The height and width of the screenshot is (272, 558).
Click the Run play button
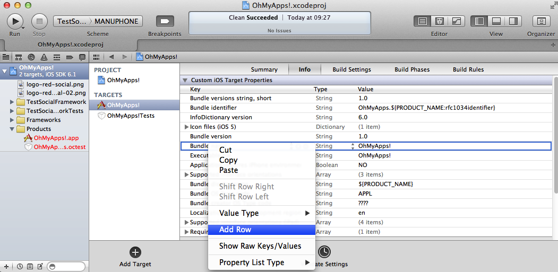pos(14,21)
